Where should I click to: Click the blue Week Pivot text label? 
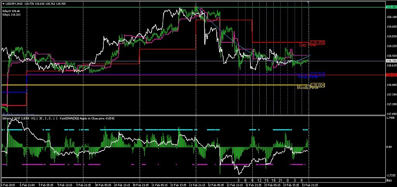click(x=308, y=77)
